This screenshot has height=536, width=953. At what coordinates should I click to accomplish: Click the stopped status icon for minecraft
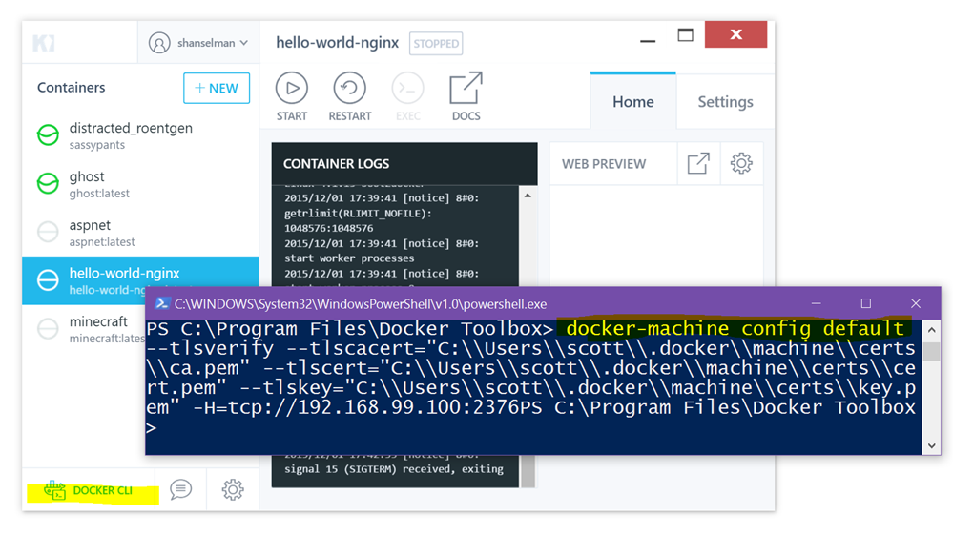click(x=48, y=329)
